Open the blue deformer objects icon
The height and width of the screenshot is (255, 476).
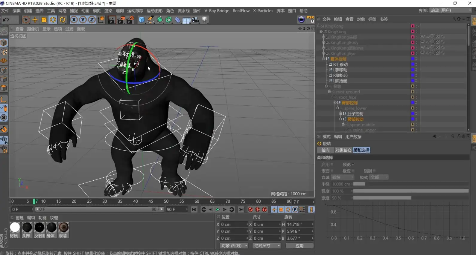[178, 20]
